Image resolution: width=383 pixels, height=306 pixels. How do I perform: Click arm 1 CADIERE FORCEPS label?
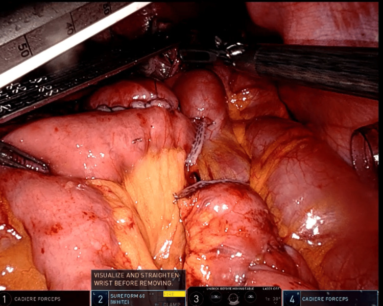tap(37, 299)
